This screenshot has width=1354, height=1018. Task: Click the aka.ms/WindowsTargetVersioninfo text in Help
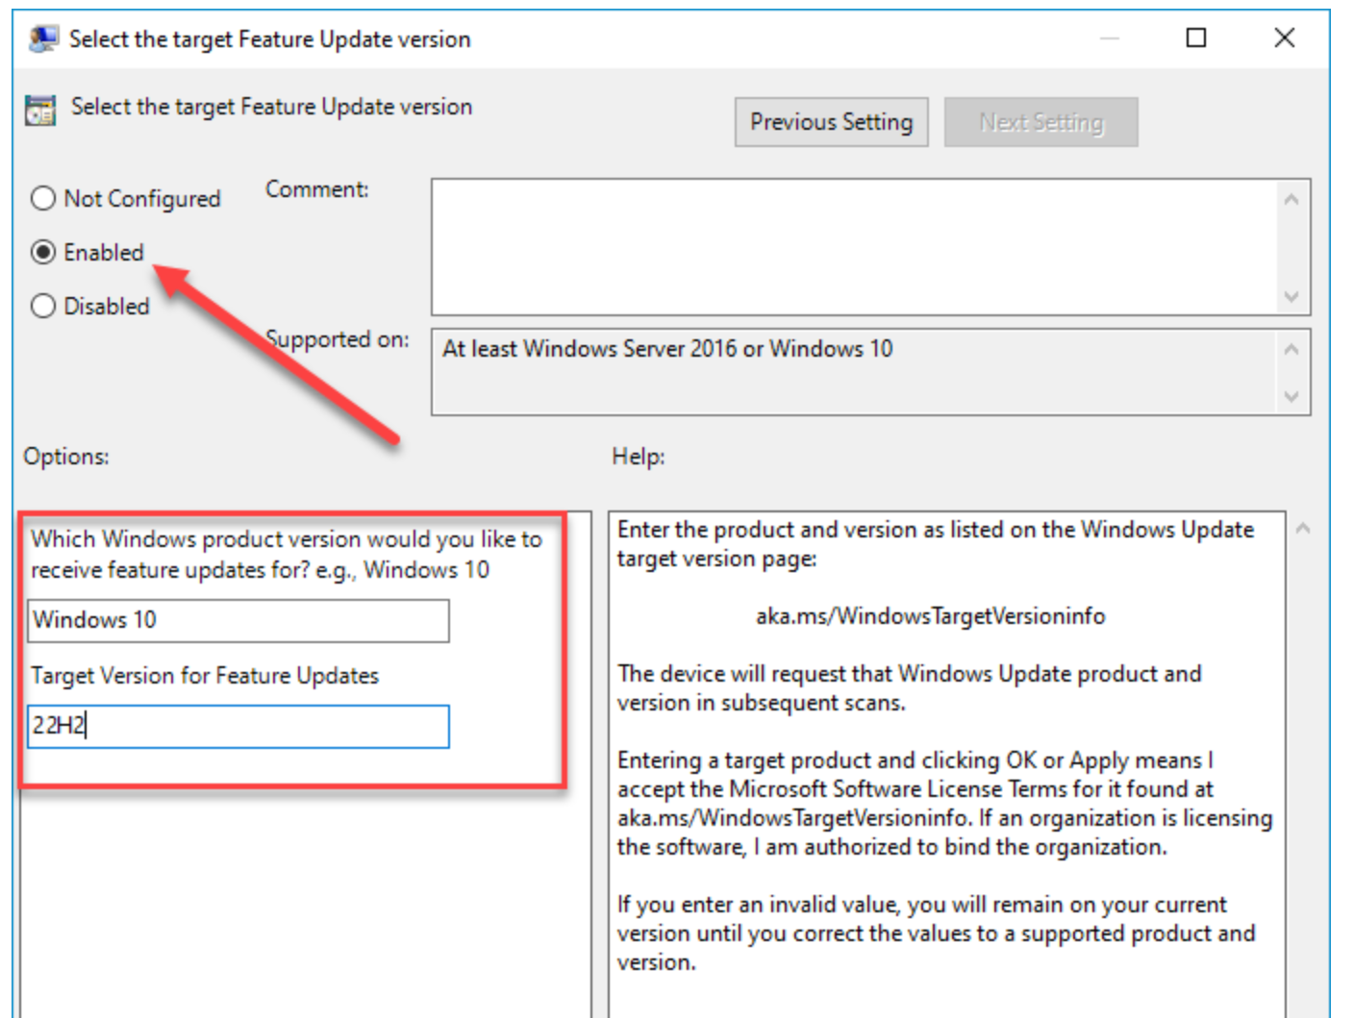(x=930, y=616)
